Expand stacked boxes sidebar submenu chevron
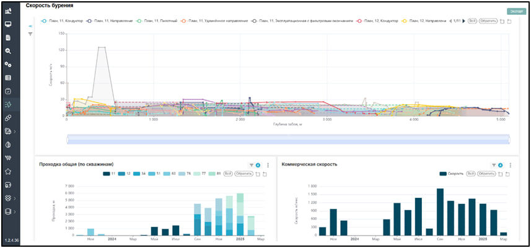This screenshot has height=248, width=531. tap(15, 198)
